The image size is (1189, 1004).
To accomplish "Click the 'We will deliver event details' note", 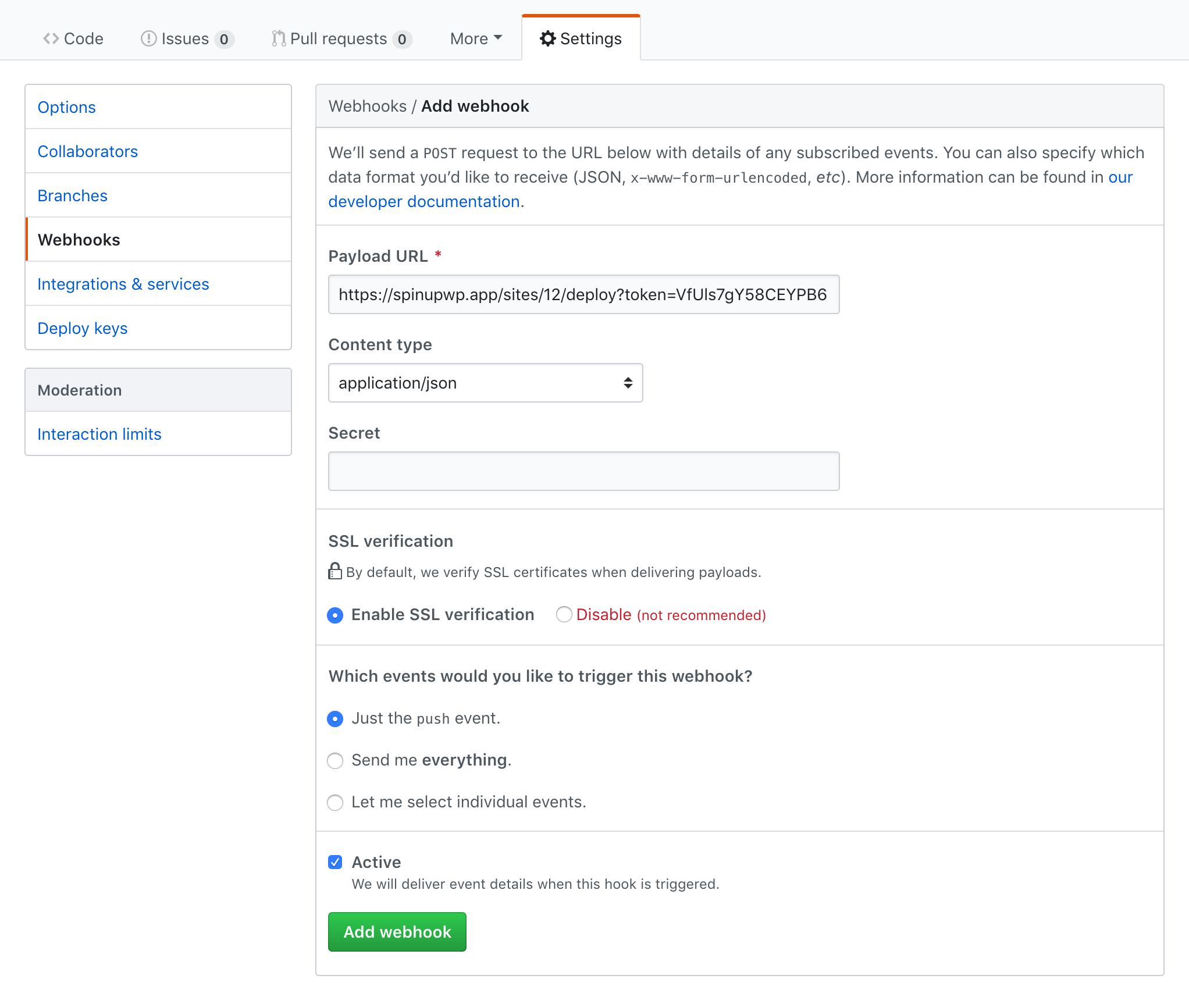I will [536, 884].
